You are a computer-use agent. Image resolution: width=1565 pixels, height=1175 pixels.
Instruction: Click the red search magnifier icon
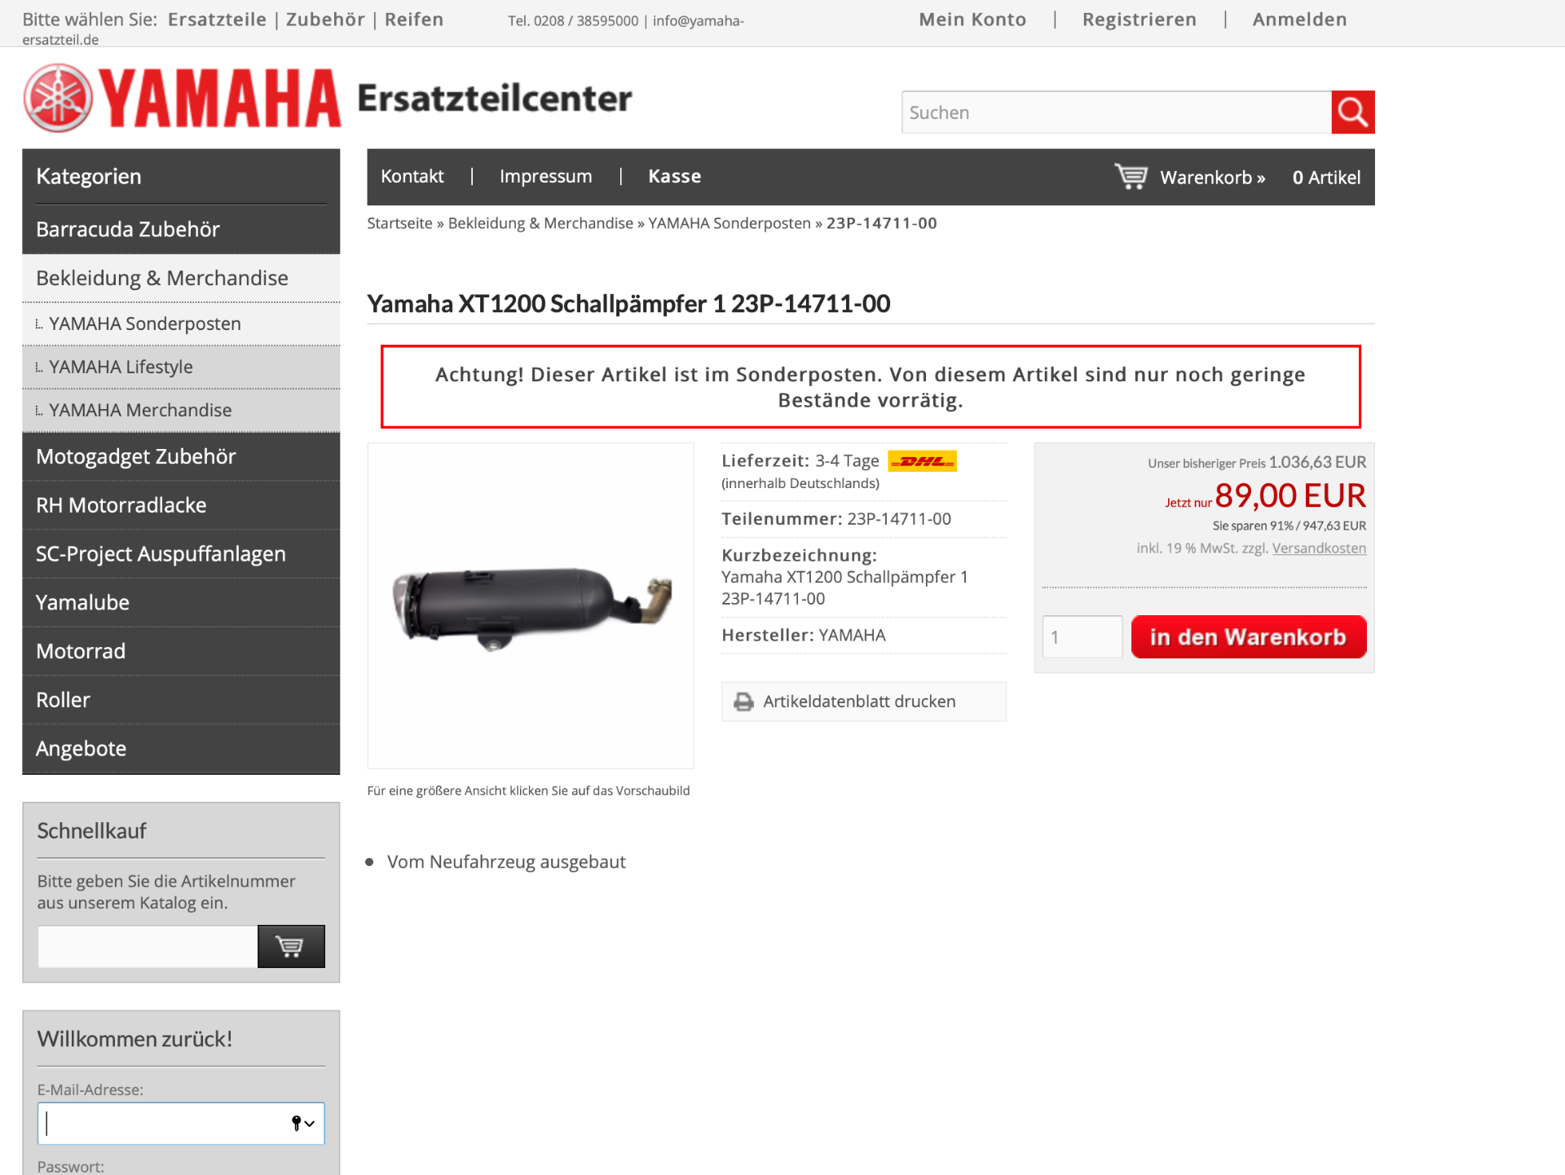click(1352, 112)
